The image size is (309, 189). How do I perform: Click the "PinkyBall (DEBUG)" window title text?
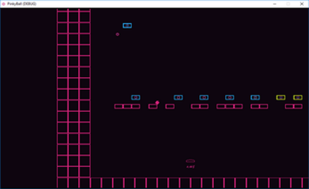[22, 4]
